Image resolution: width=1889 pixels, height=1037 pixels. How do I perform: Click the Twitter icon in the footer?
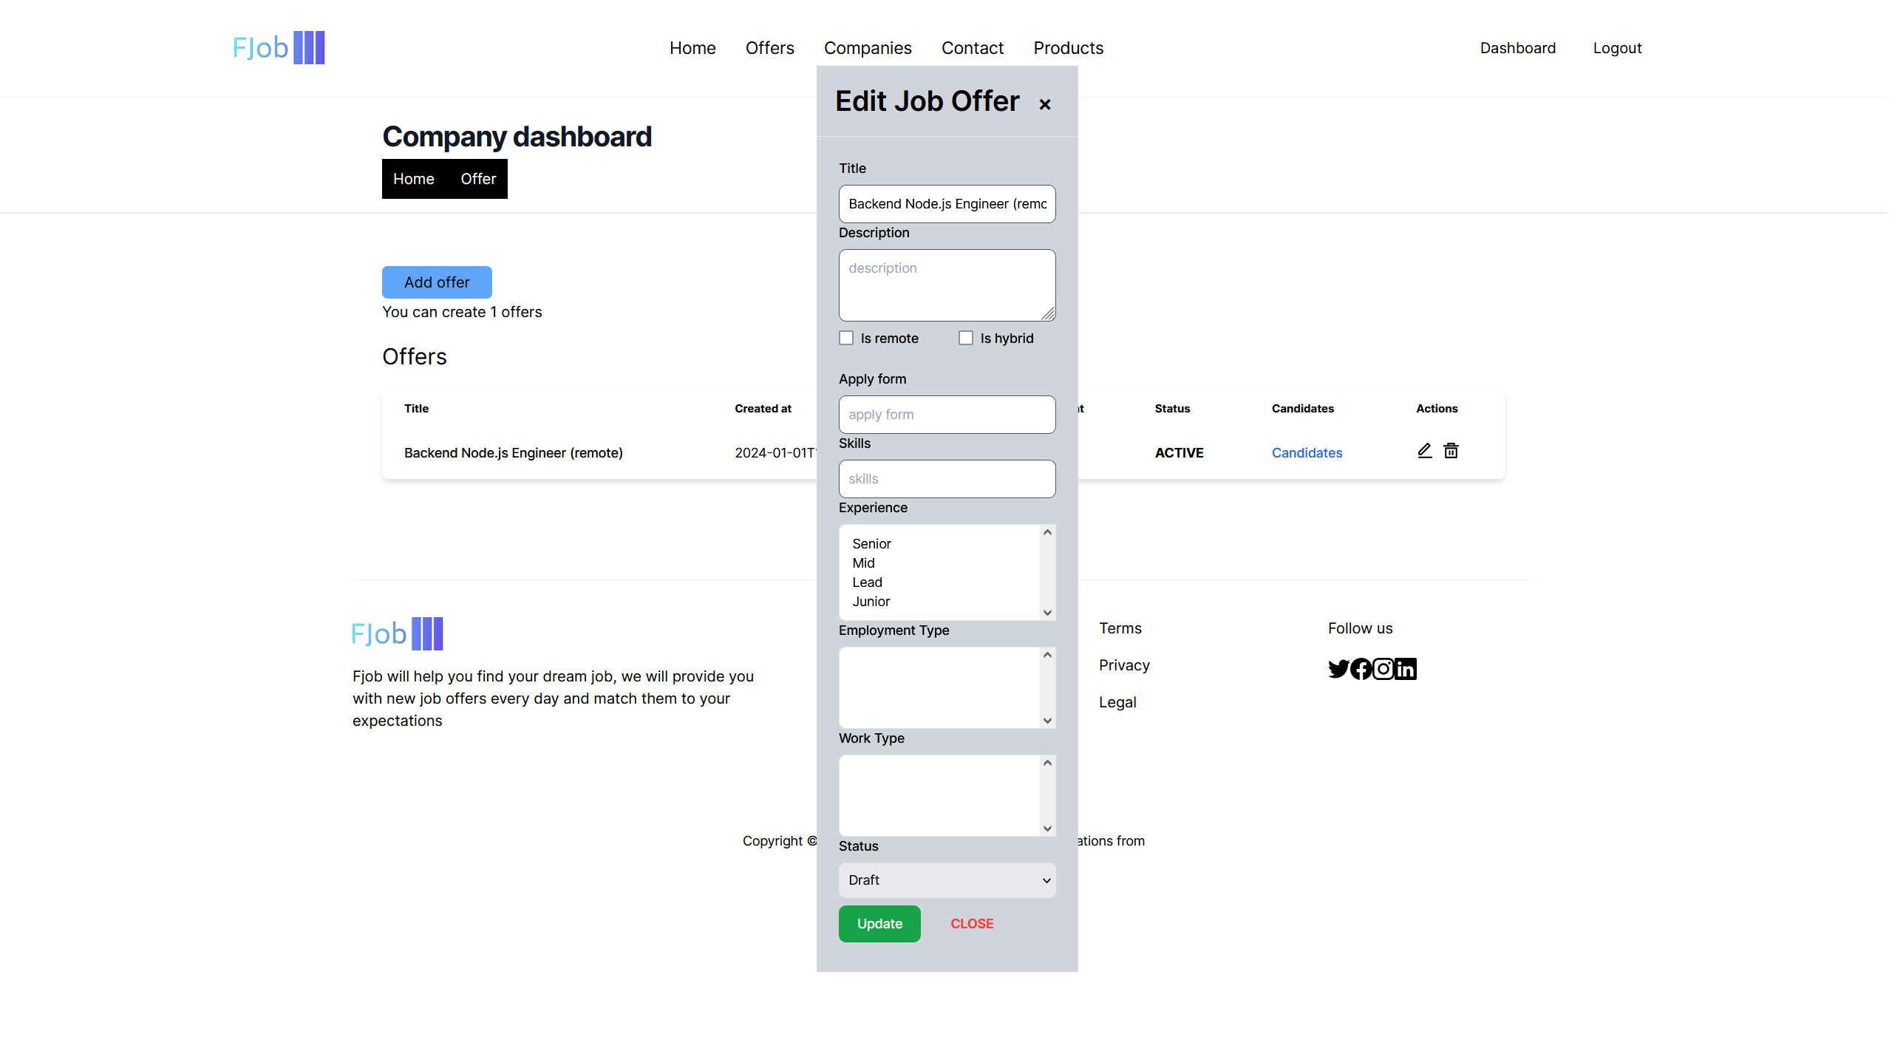tap(1339, 668)
